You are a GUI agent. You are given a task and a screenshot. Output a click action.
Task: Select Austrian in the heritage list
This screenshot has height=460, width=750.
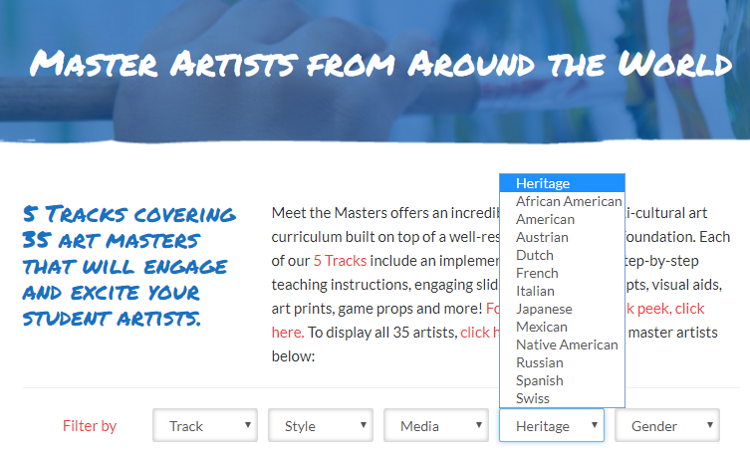(562, 237)
